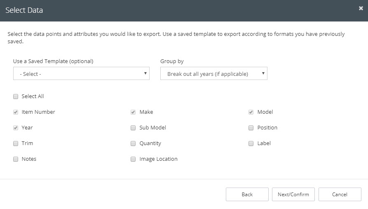The width and height of the screenshot is (368, 209).
Task: Open the Saved Template dropdown
Action: [x=81, y=73]
